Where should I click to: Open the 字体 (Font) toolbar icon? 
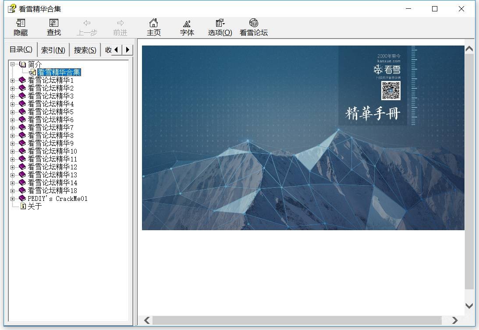tap(187, 23)
